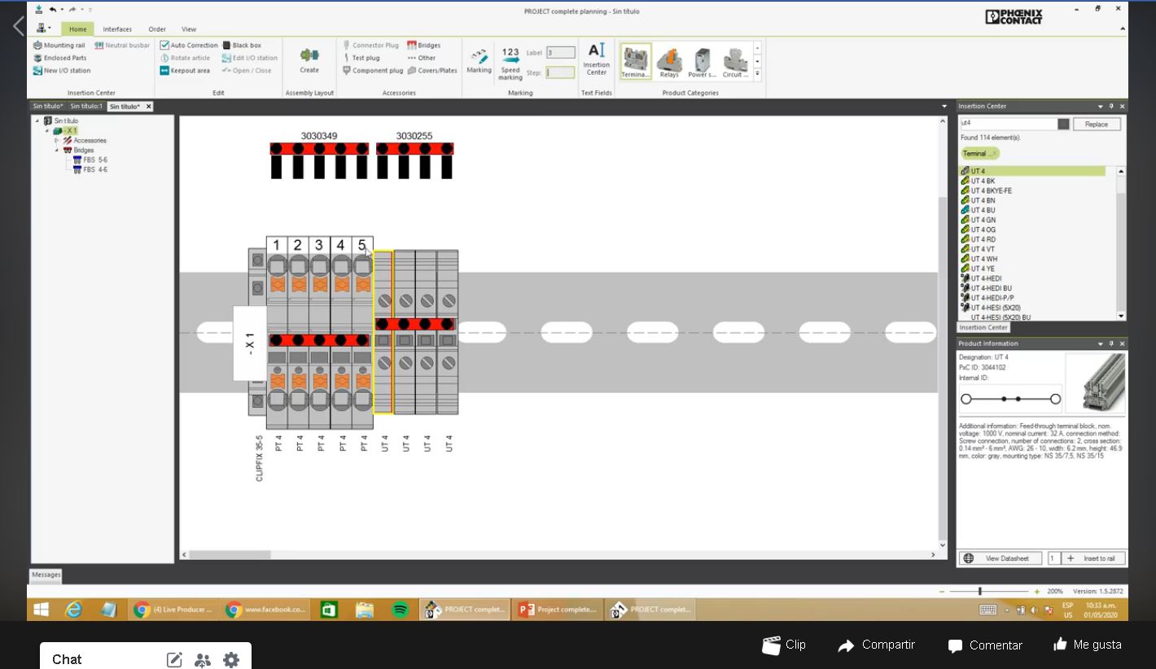Insert a Mounting rail
Image resolution: width=1156 pixels, height=669 pixels.
click(59, 46)
